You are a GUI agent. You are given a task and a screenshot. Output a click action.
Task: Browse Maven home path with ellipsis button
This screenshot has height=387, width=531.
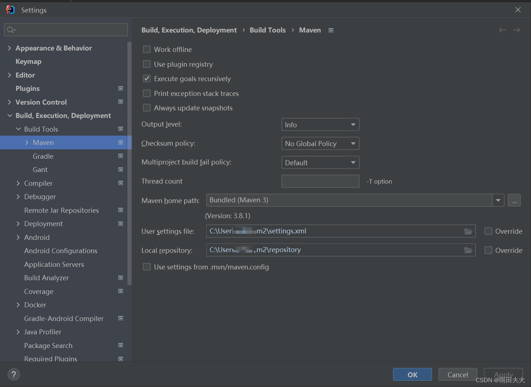point(514,200)
